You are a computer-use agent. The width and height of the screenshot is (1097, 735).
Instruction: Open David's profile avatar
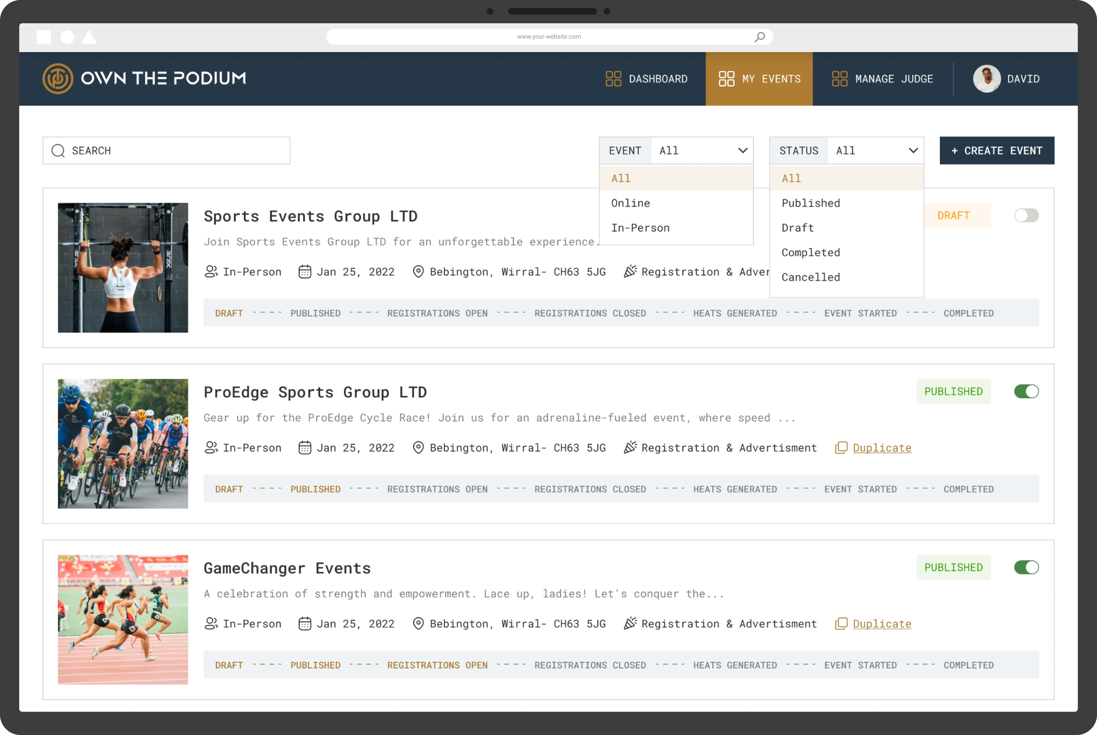click(987, 79)
